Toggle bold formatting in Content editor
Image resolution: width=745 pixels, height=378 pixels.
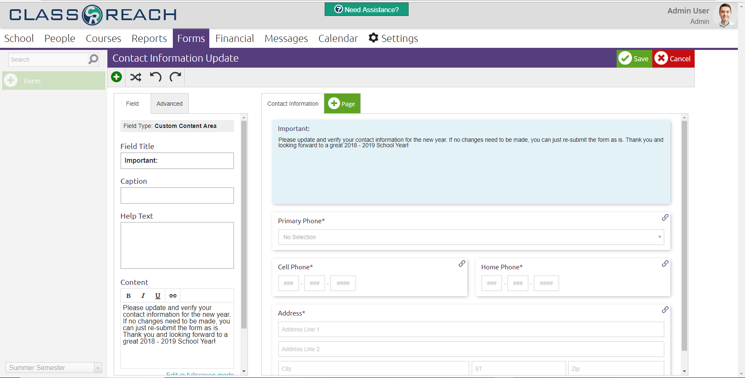128,296
